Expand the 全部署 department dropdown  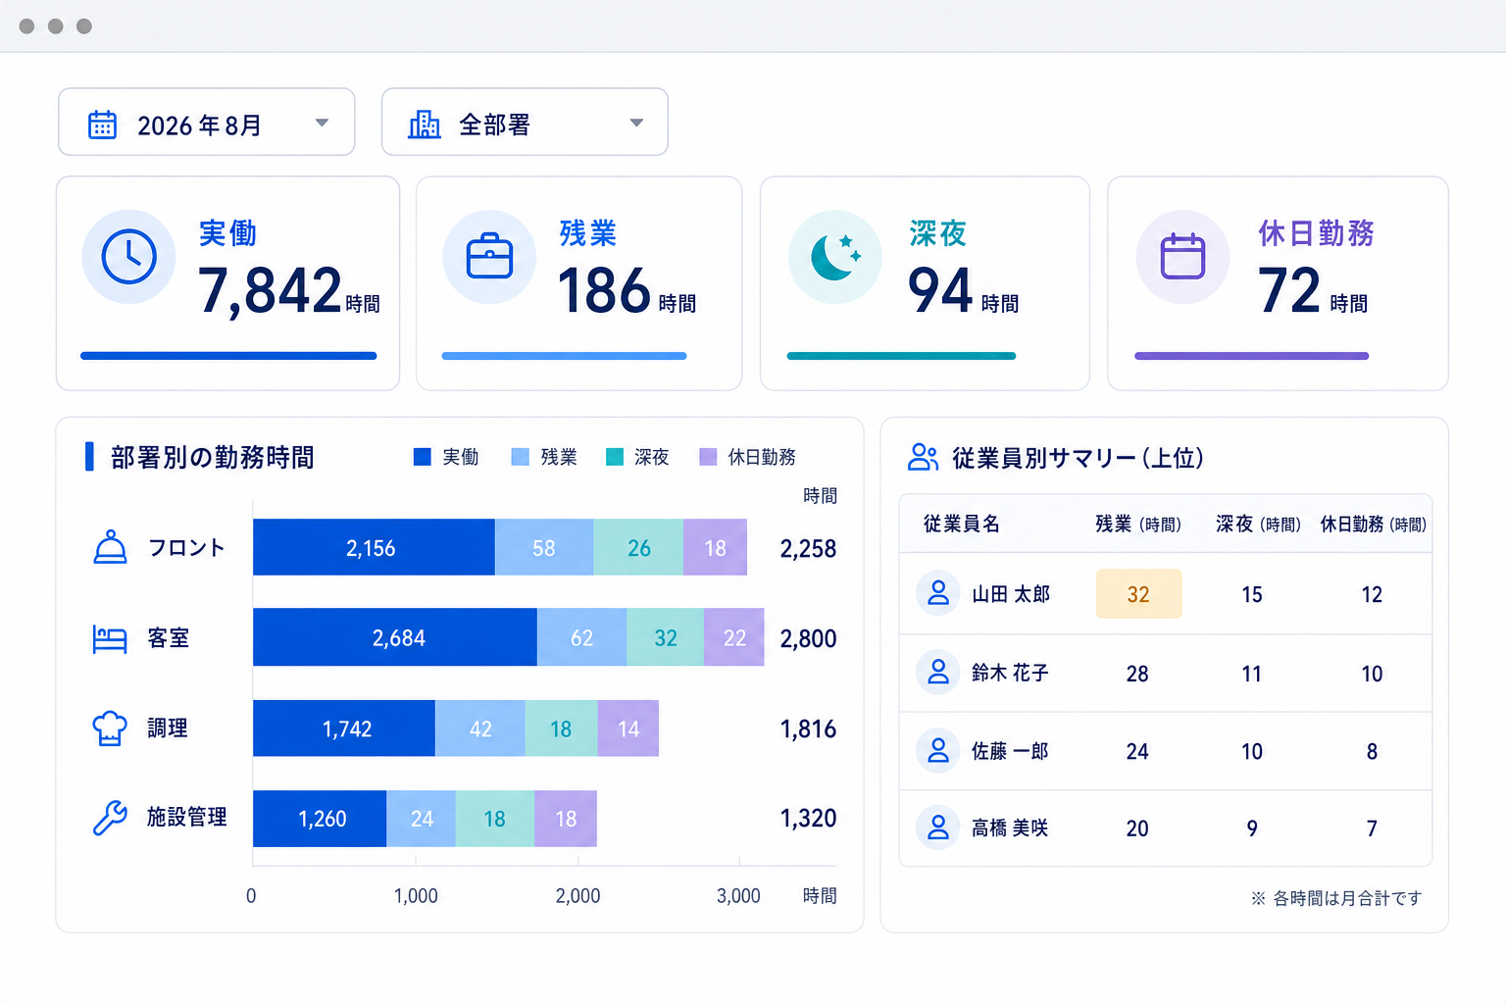525,122
